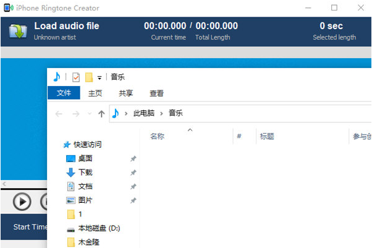Viewport: 372px width, 248px height.
Task: Switch to the 主页 ribbon tab
Action: pos(95,93)
